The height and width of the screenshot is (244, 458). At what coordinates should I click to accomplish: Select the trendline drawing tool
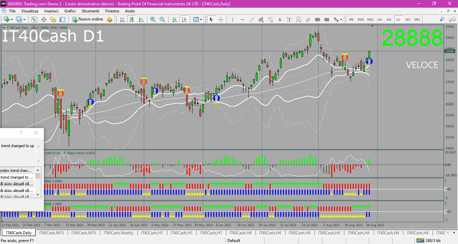252,19
